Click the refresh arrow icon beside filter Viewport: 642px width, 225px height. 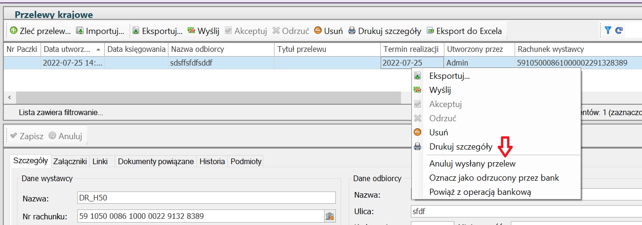619,30
